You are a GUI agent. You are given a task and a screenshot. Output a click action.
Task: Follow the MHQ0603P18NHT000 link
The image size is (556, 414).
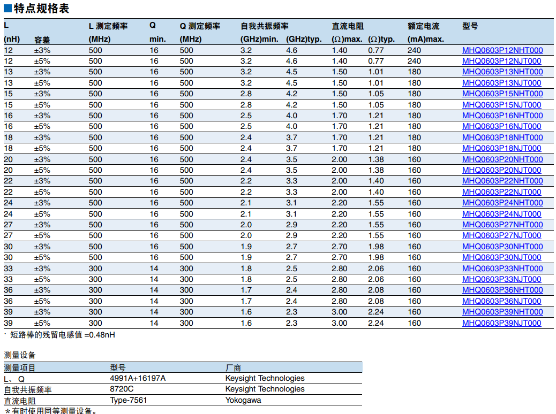tap(502, 137)
